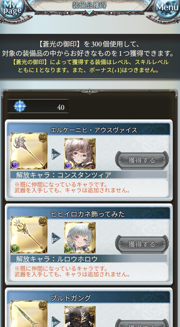View the Lu Woh Horoh character portrait
The image size is (180, 327).
tap(80, 238)
